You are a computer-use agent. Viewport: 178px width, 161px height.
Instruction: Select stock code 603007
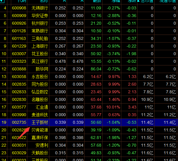(19, 54)
